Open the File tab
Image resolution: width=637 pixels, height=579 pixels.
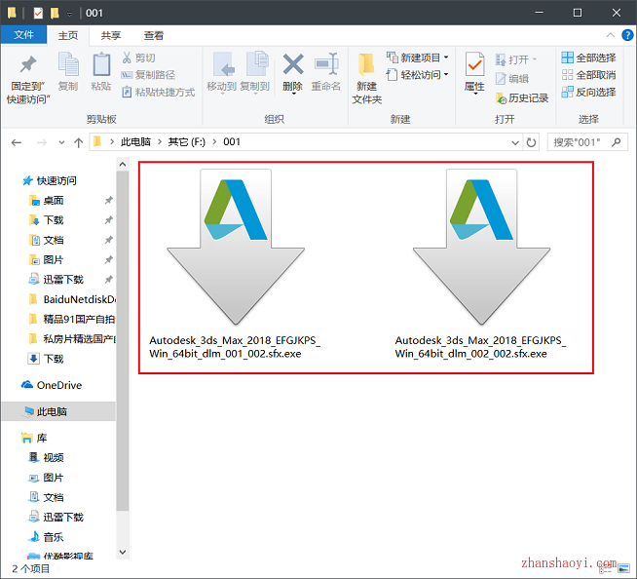pyautogui.click(x=23, y=35)
